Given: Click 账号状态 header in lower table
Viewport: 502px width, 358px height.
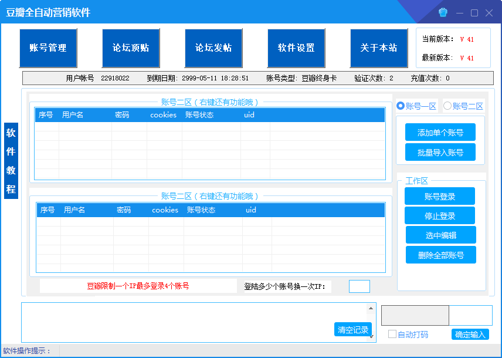Looking at the screenshot, I should click(x=201, y=210).
